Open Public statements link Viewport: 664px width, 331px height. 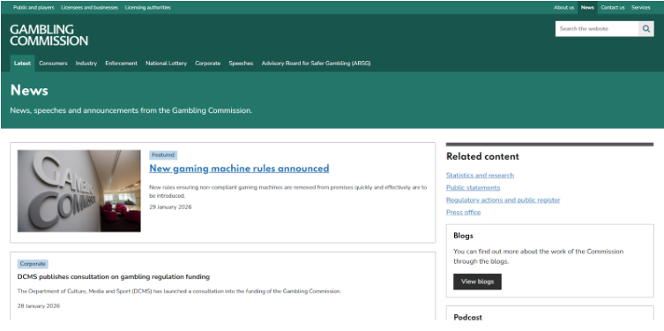click(x=473, y=187)
